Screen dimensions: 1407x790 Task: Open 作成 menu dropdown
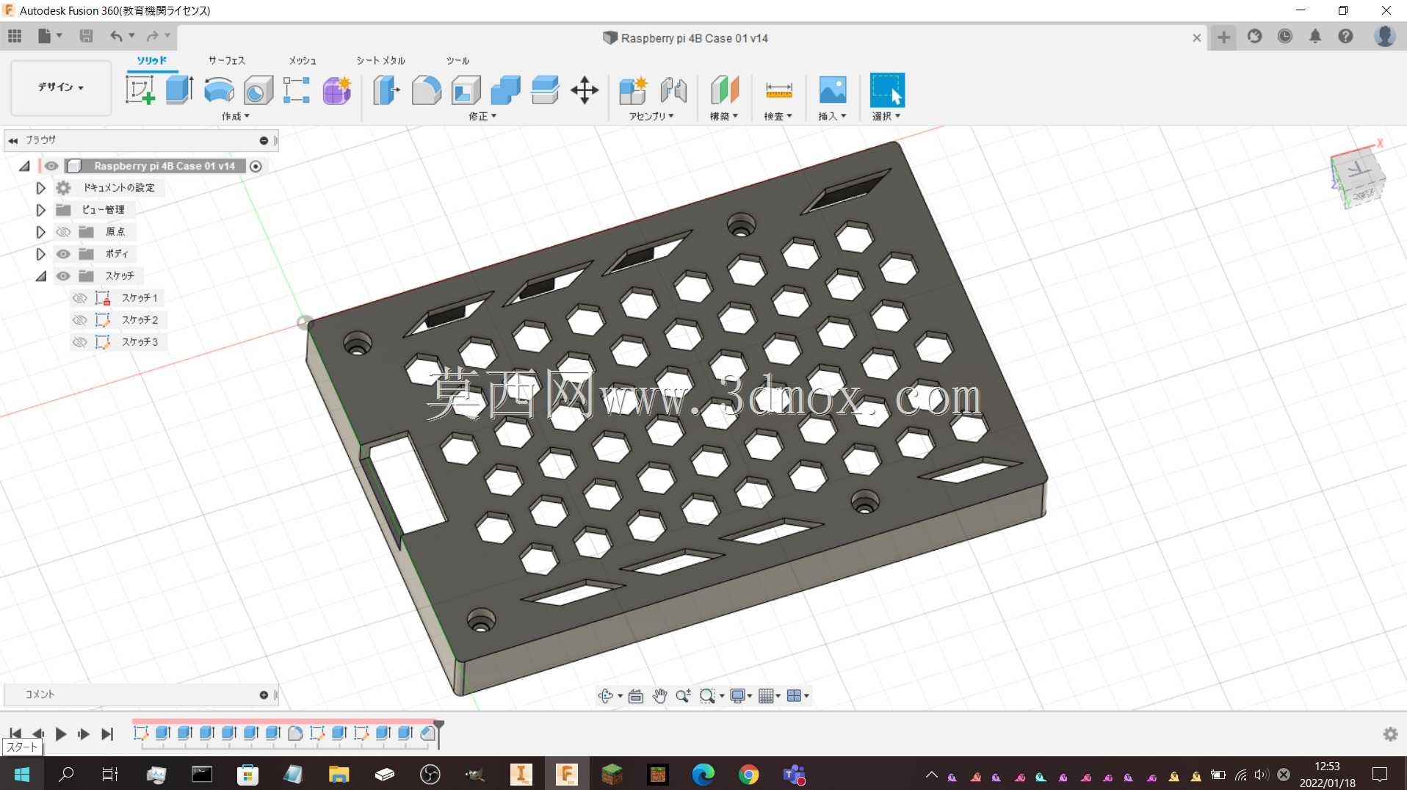pos(236,116)
